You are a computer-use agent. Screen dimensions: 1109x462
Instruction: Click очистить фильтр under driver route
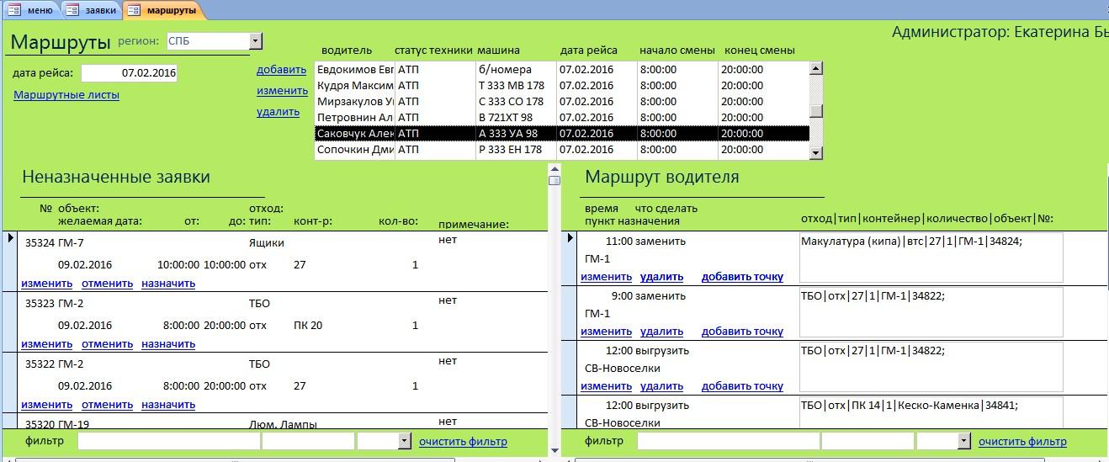click(1022, 441)
